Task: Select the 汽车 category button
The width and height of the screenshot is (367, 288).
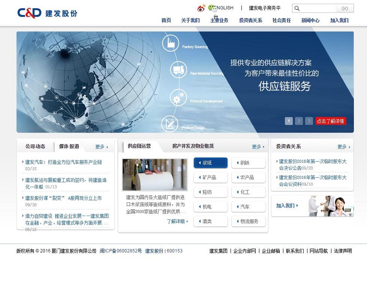Action: tap(248, 206)
